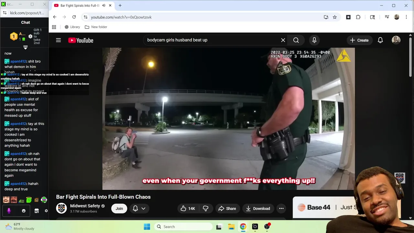Open the YouTube hamburger guide menu
Image resolution: width=414 pixels, height=233 pixels.
(58, 40)
